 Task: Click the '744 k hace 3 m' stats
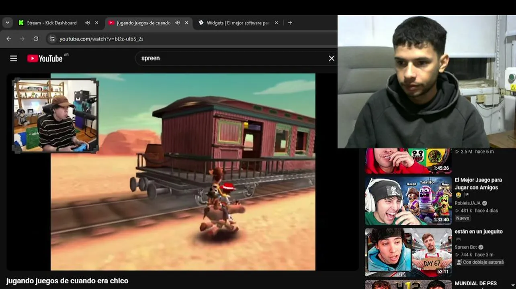pos(474,255)
